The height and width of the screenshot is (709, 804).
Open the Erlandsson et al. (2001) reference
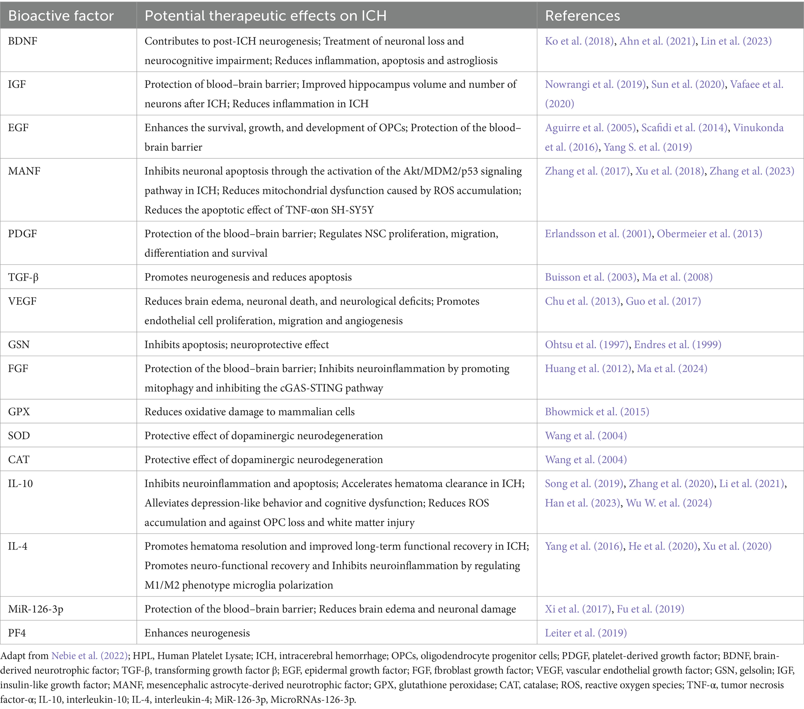(x=598, y=234)
